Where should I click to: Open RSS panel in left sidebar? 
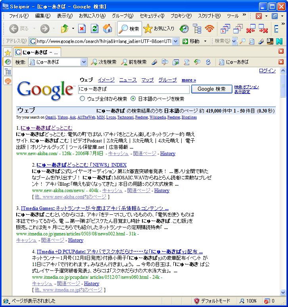coord(8,81)
